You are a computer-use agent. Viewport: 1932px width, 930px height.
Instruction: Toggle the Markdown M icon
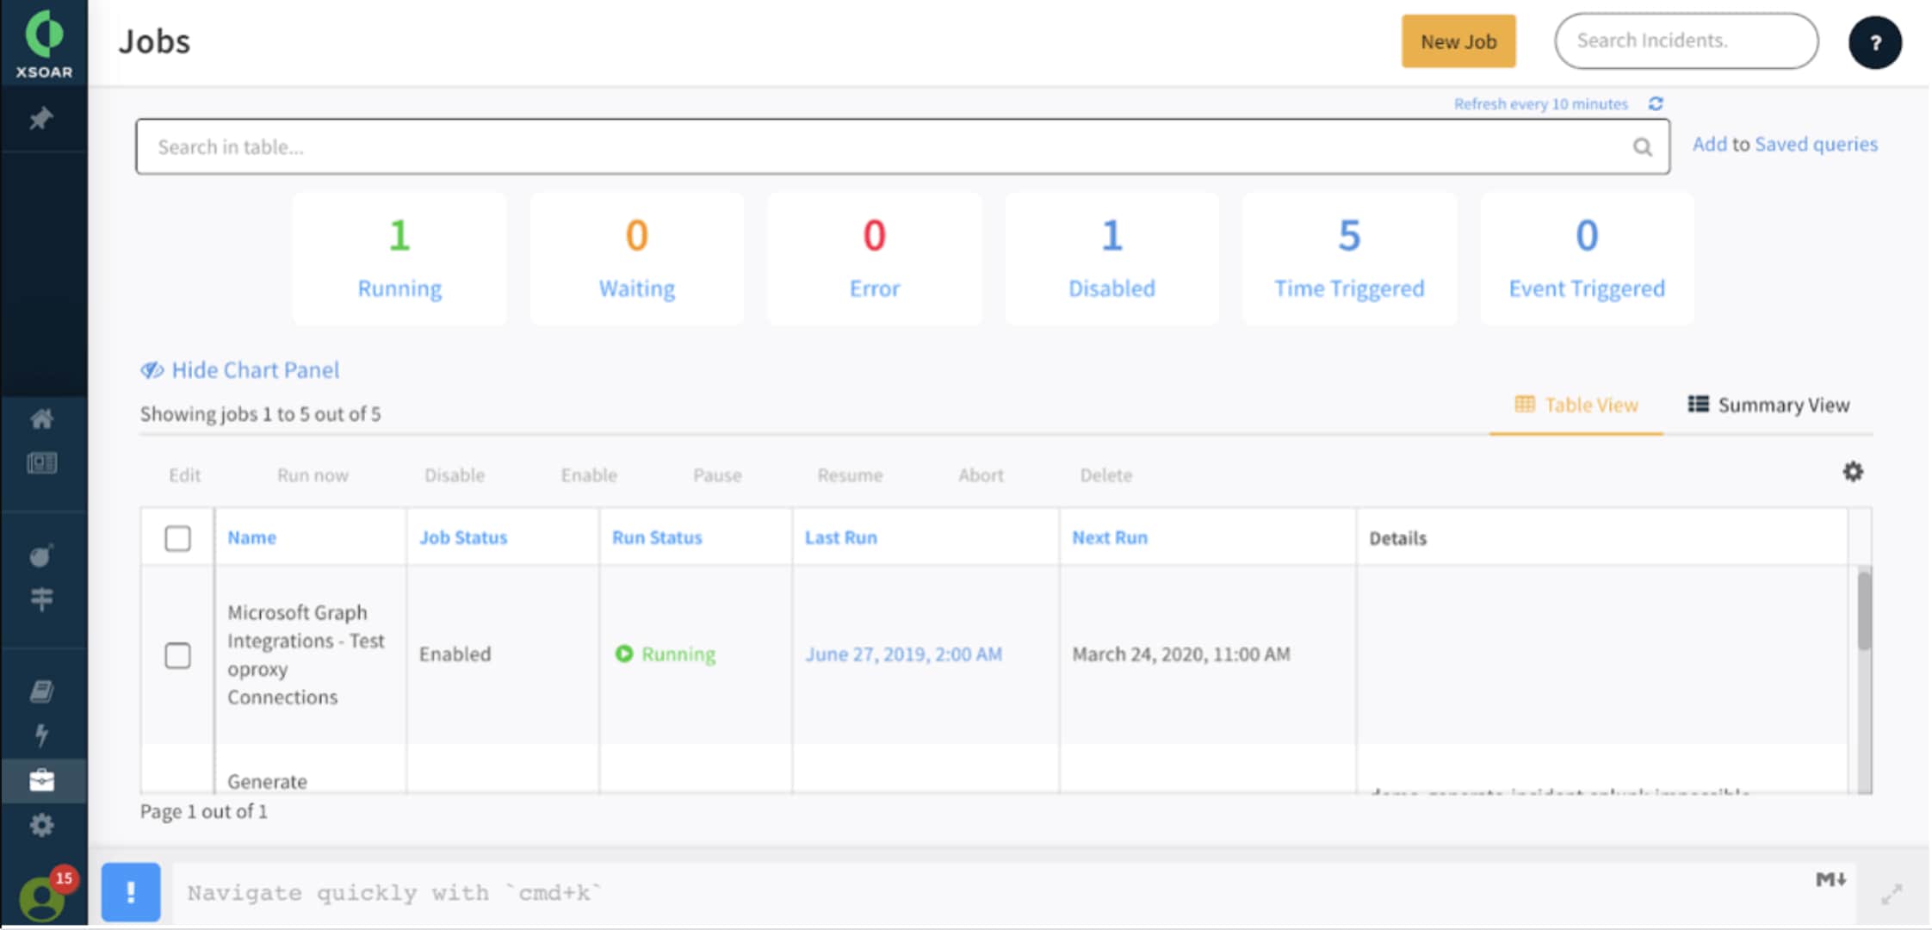(1830, 879)
